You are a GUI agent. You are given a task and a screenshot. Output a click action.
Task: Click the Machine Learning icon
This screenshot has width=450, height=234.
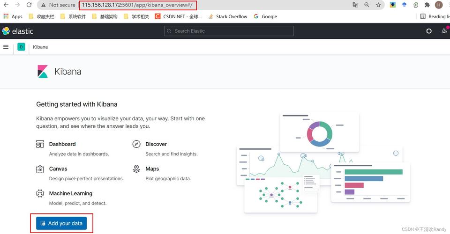tap(40, 194)
